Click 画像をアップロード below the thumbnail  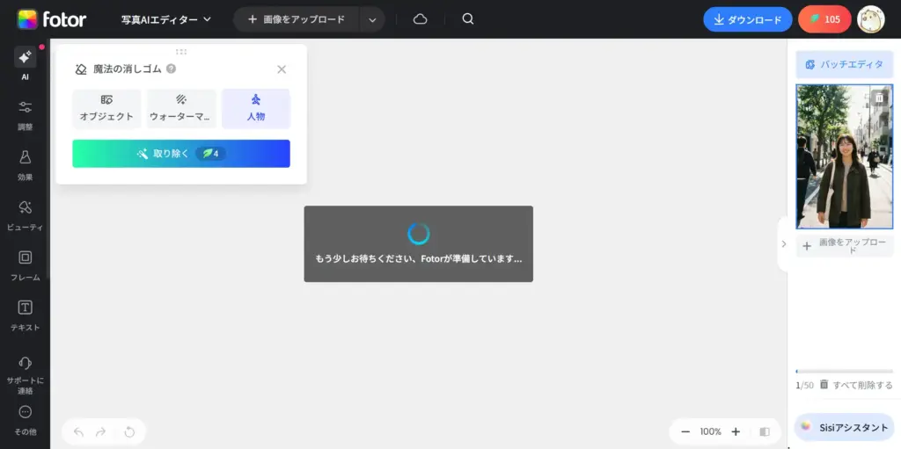pos(845,246)
